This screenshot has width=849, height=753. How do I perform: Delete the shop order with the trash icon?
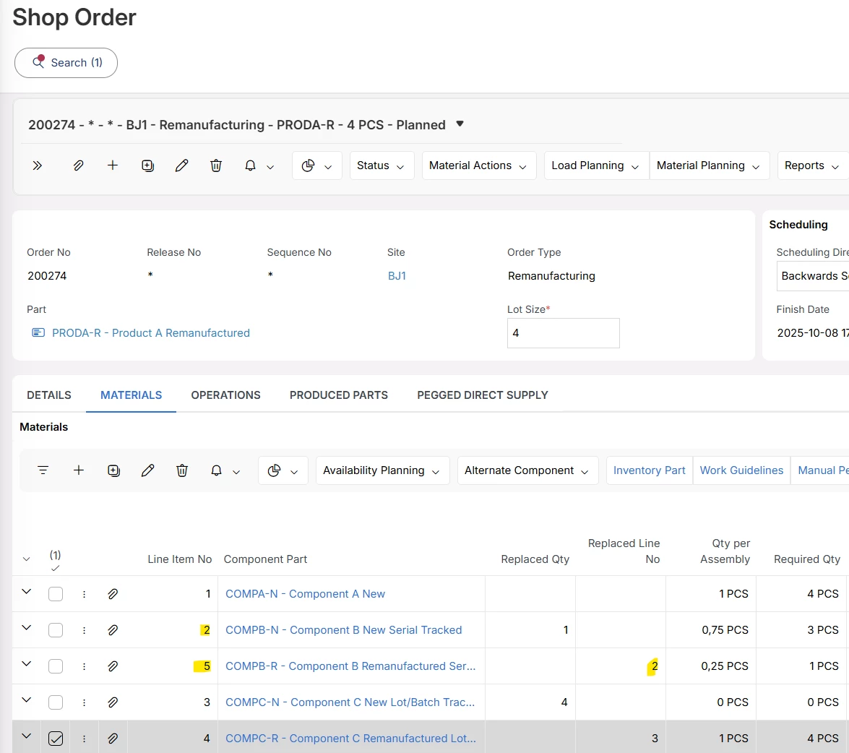click(216, 165)
